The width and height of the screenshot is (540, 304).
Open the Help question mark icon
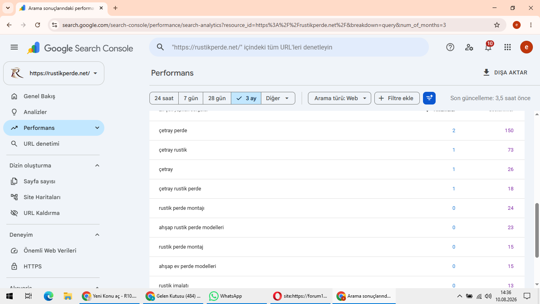click(x=450, y=47)
